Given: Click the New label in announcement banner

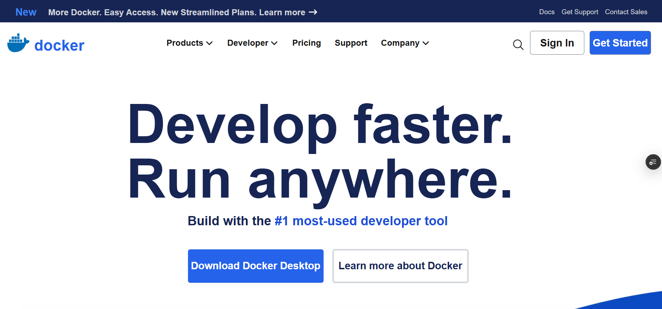Looking at the screenshot, I should pyautogui.click(x=26, y=12).
